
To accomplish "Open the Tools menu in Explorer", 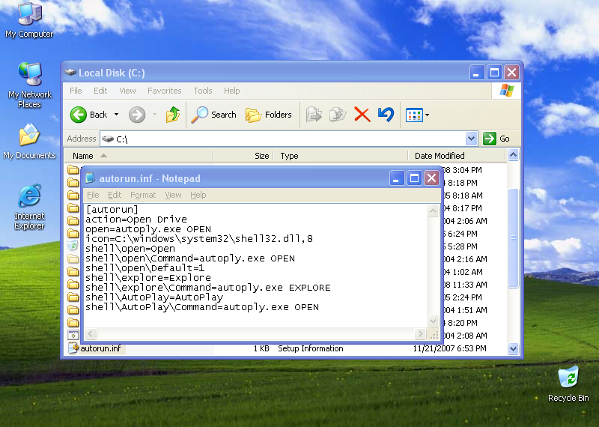I will coord(202,91).
